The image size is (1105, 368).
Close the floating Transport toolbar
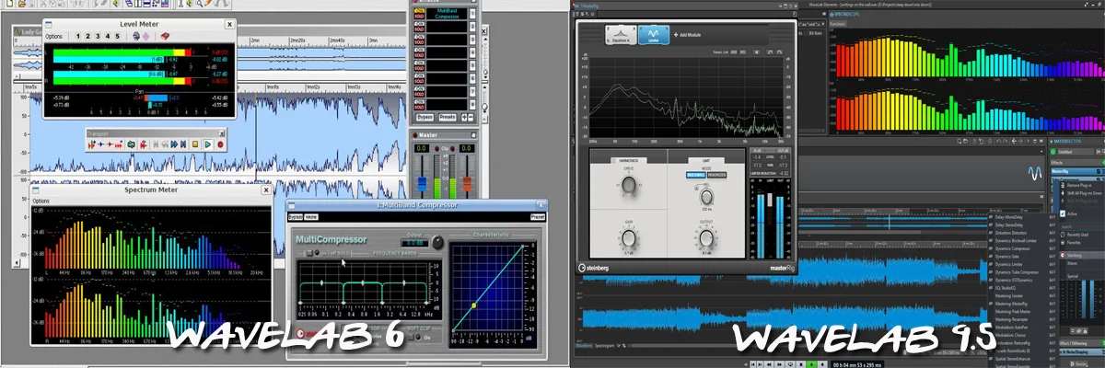tap(222, 133)
